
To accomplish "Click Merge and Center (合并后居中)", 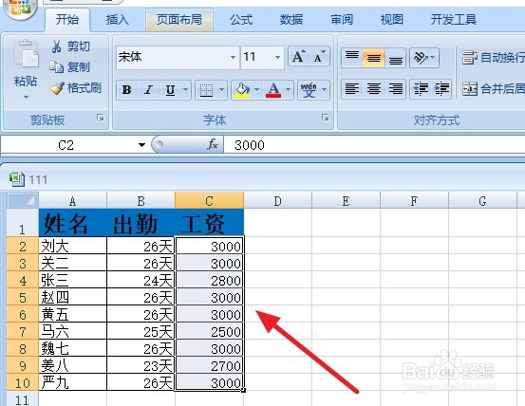I will click(493, 89).
